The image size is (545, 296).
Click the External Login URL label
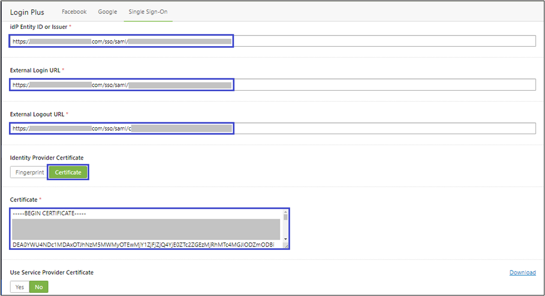pos(35,70)
